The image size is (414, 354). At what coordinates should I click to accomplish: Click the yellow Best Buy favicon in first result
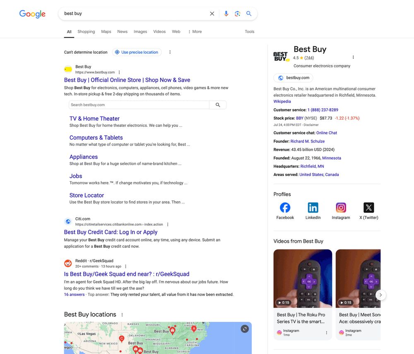pyautogui.click(x=68, y=69)
